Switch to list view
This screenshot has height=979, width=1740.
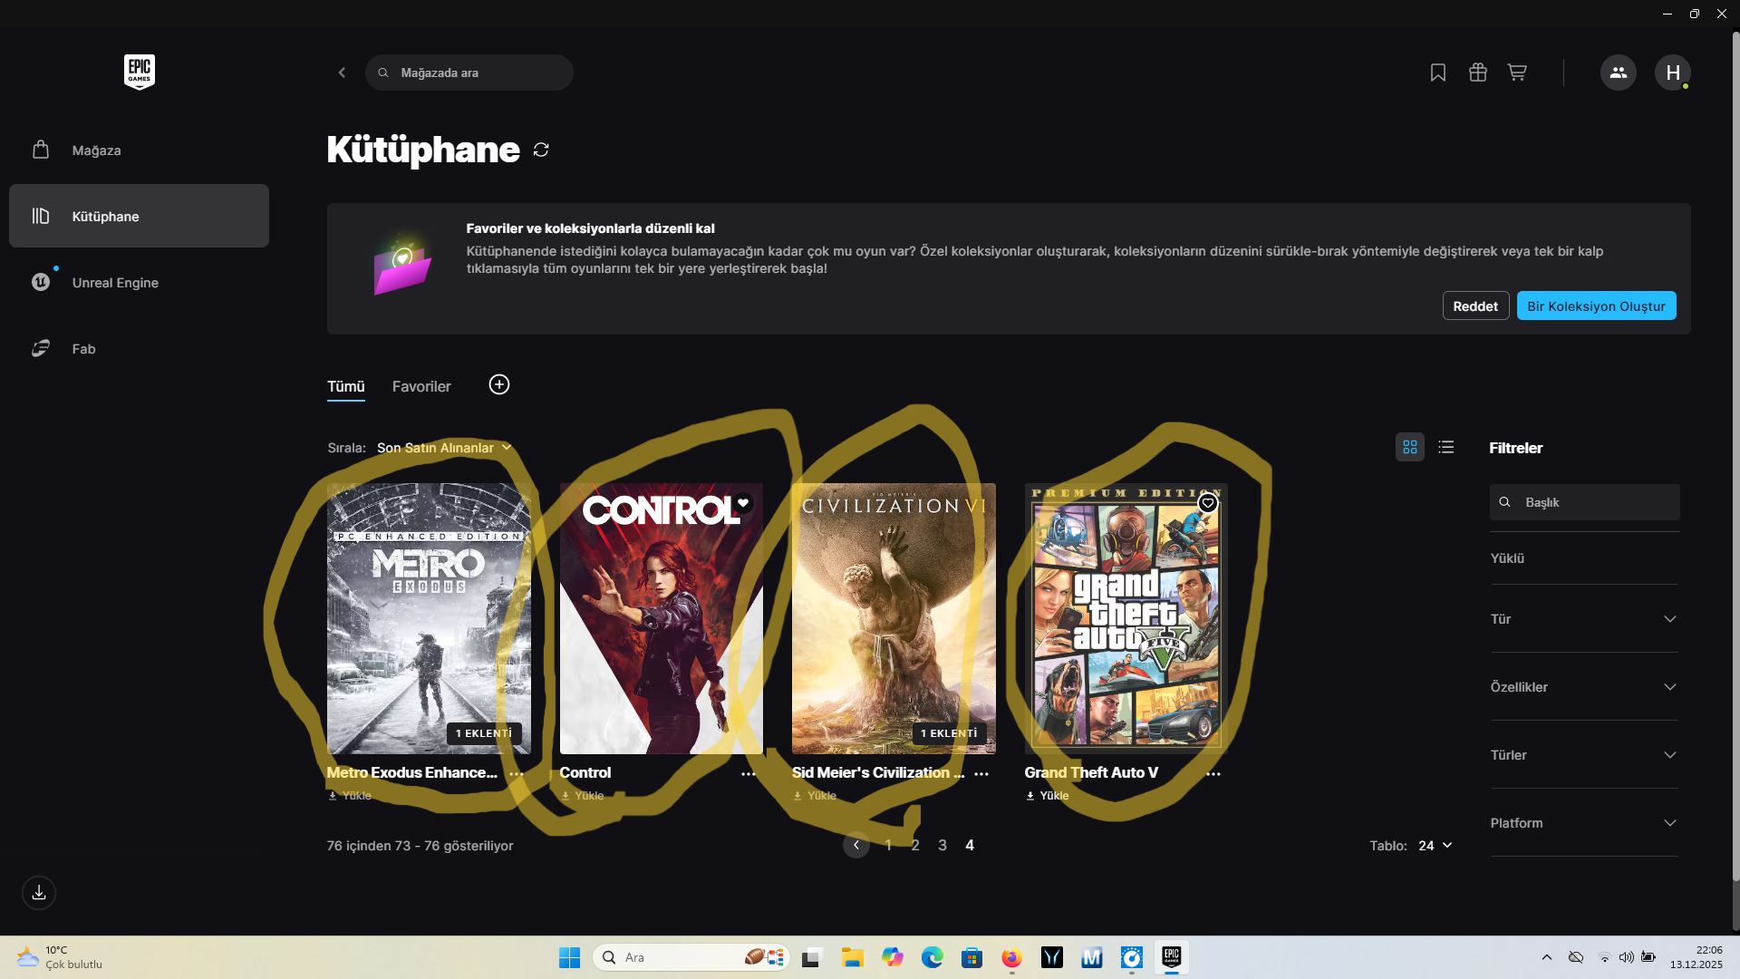pos(1446,447)
